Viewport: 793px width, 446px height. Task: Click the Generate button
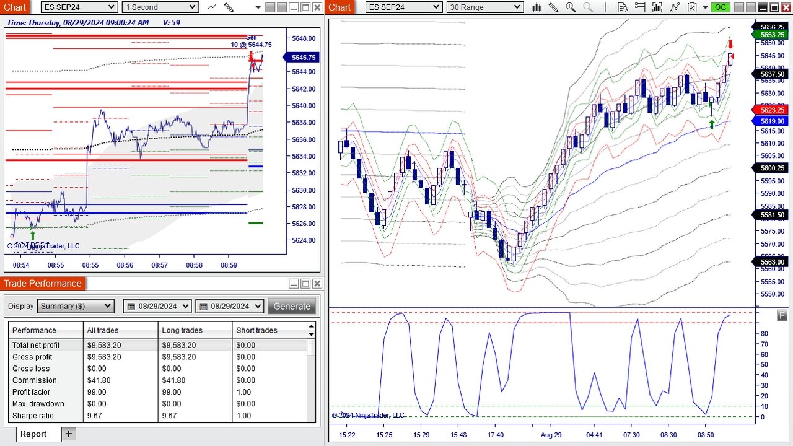292,306
